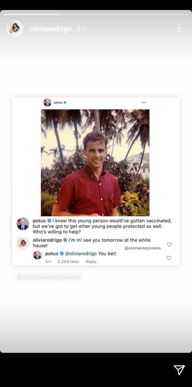
Task: Tap the oliviarodrigo avatar beside her comment
Action: pyautogui.click(x=23, y=243)
